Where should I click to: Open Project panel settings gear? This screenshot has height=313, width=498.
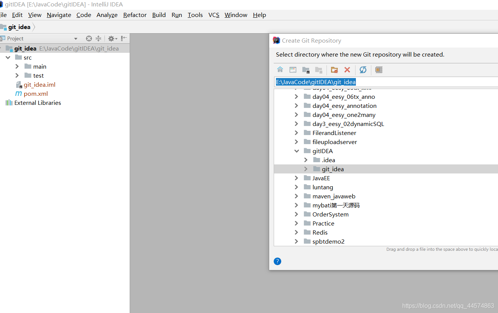pos(112,38)
